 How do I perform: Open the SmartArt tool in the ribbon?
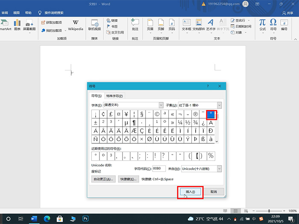[5, 25]
